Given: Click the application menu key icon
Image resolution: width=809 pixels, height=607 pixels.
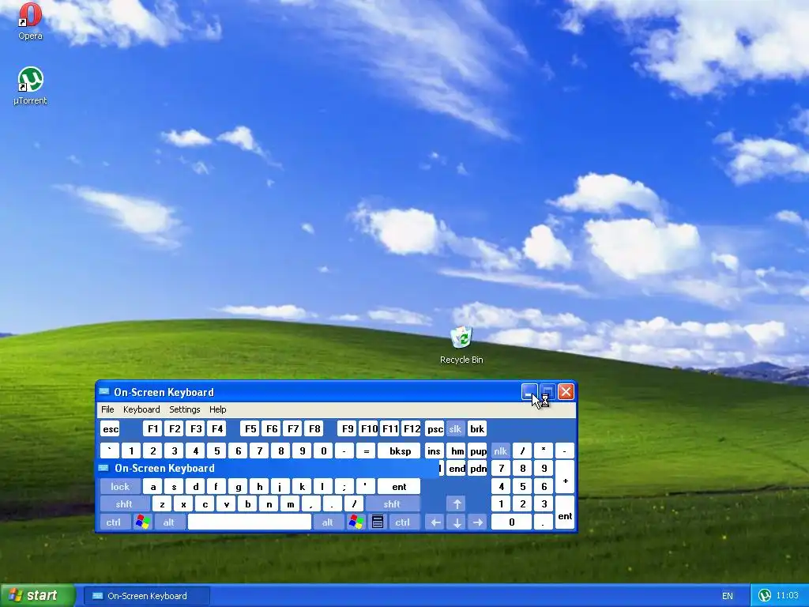Looking at the screenshot, I should point(378,522).
